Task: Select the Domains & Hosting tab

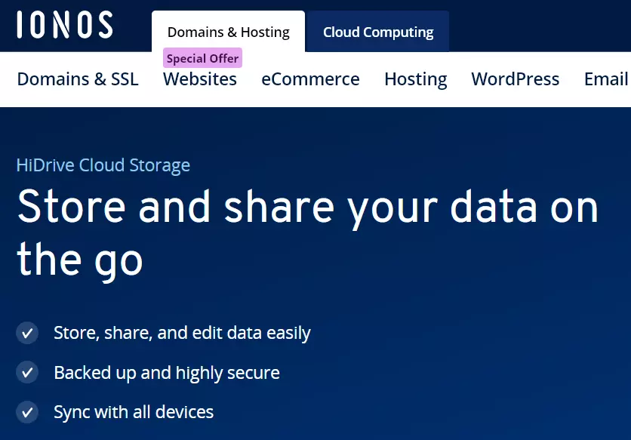Action: pyautogui.click(x=228, y=32)
